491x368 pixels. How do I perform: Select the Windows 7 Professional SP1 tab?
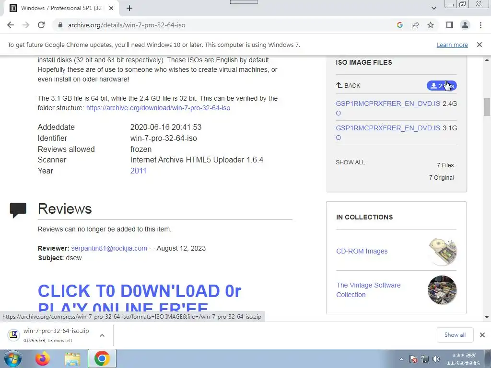[61, 8]
